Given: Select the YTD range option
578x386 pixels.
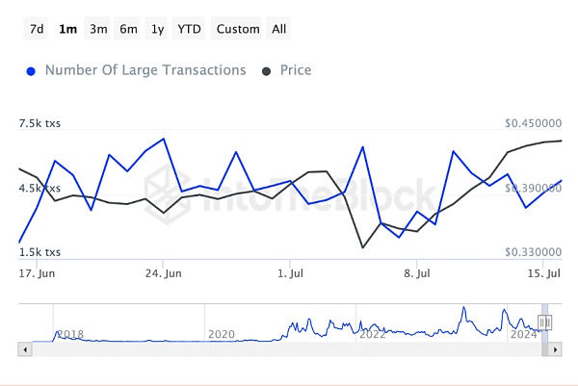Looking at the screenshot, I should (190, 29).
